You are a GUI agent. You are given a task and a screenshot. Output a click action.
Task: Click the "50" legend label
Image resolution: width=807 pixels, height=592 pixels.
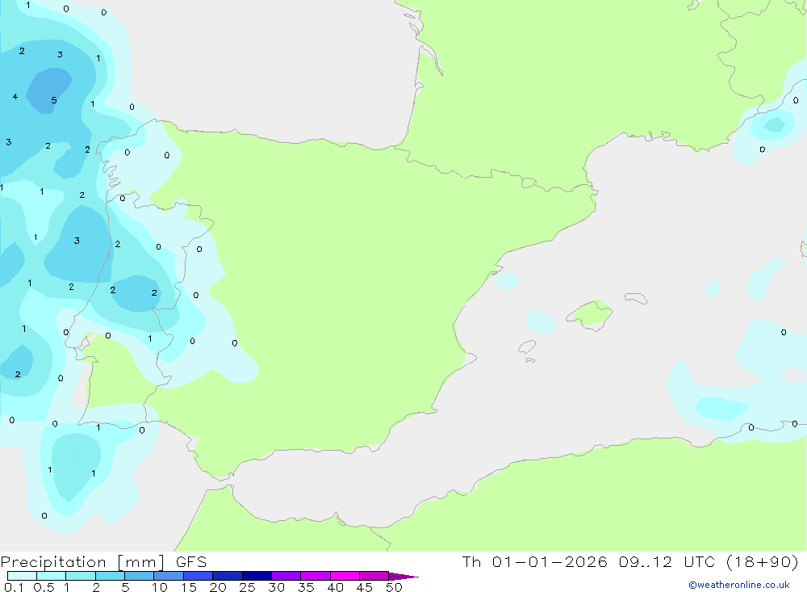click(x=395, y=587)
